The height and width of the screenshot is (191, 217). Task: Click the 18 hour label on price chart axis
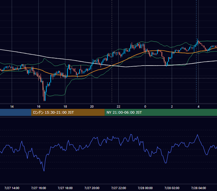[65, 107]
